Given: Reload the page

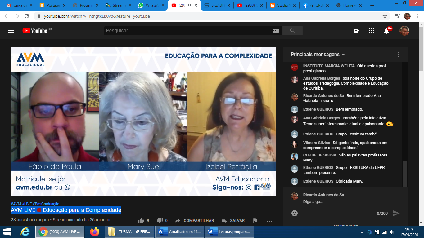Looking at the screenshot, I should (x=27, y=16).
